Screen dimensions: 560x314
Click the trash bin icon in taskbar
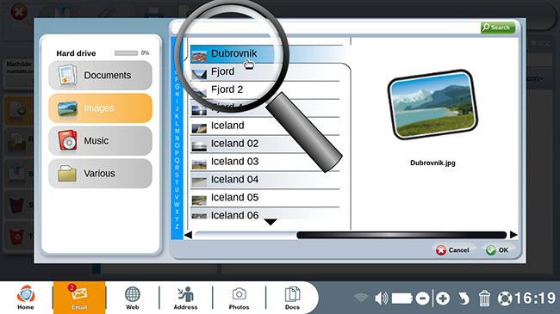point(484,299)
